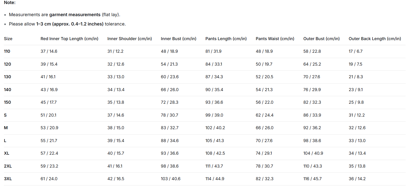
Task: Select the 2XL size row label
Action: tap(8, 166)
